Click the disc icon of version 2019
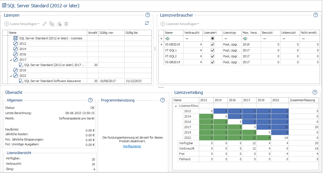 (15, 70)
